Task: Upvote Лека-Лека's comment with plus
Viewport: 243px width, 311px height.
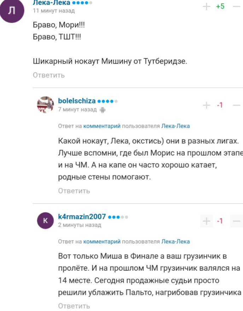Action: pyautogui.click(x=206, y=6)
